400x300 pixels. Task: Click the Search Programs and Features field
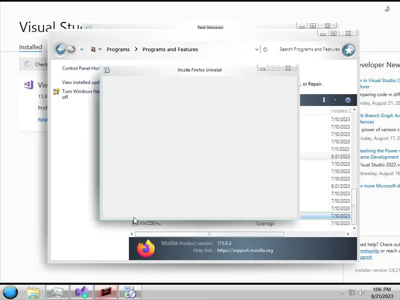point(309,49)
